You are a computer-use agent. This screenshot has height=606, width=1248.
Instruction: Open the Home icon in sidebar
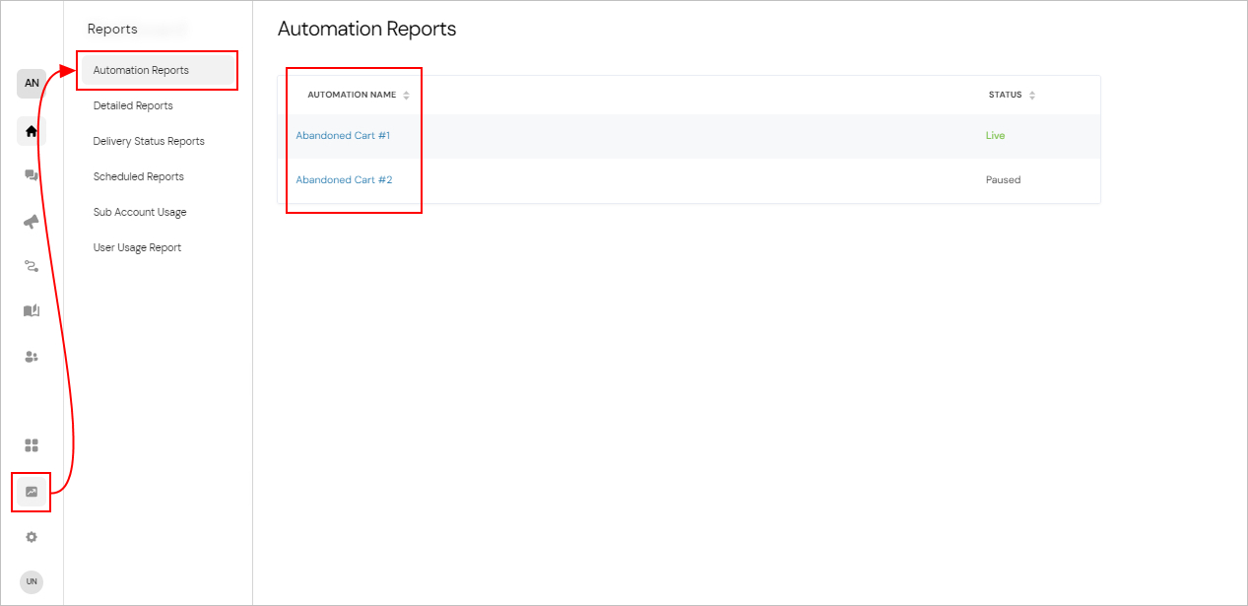pyautogui.click(x=32, y=131)
